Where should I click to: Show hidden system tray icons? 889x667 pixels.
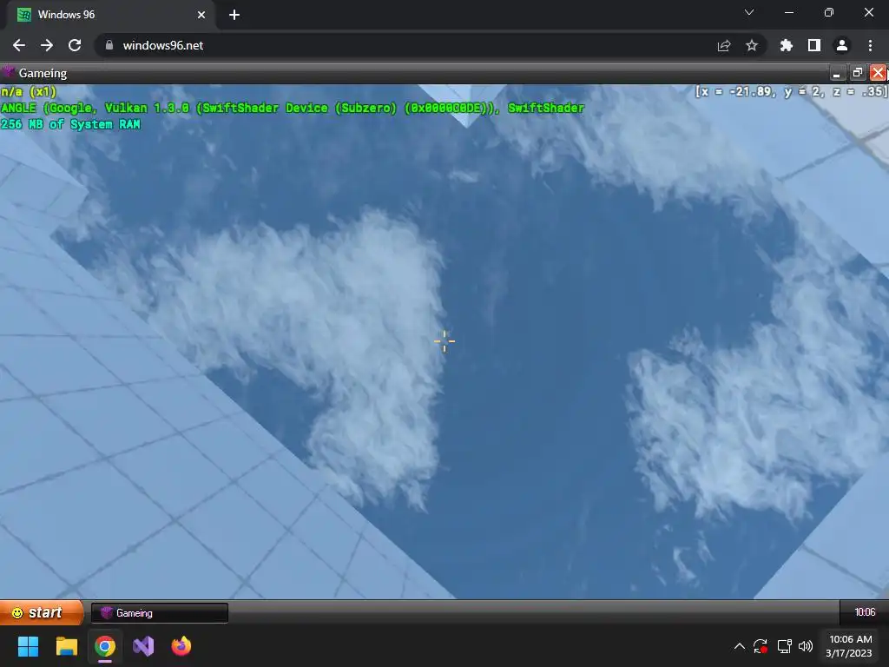740,646
